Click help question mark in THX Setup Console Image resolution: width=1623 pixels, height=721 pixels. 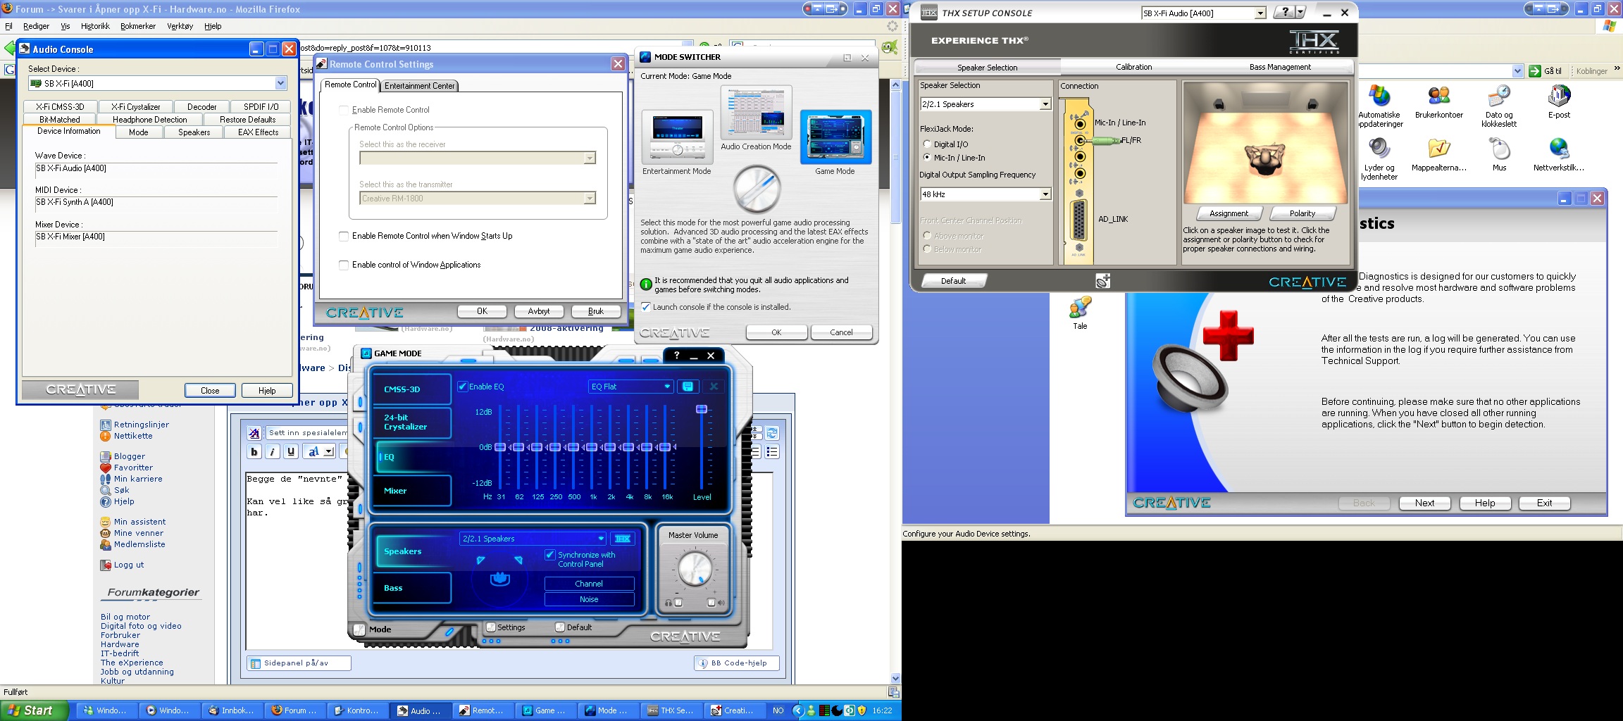[x=1285, y=13]
